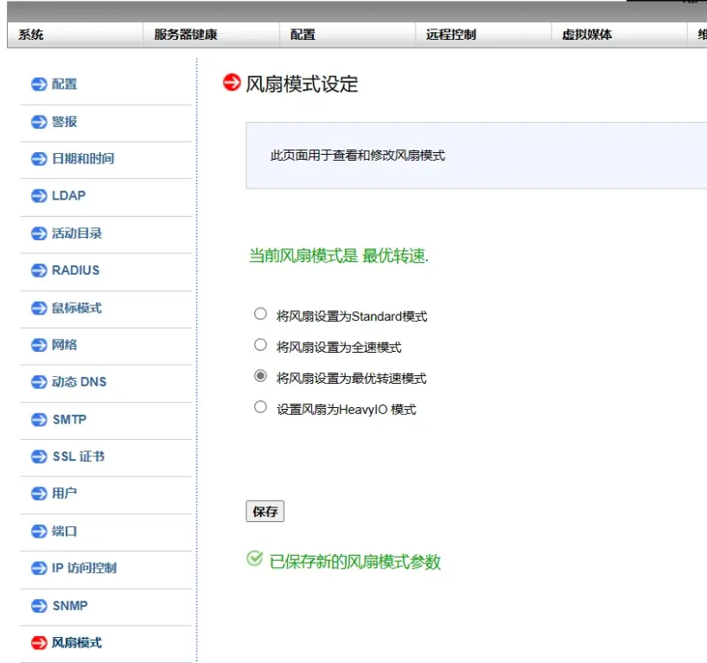Viewport: 707px width, 663px height.
Task: Select the Standard fan mode radio button
Action: pyautogui.click(x=260, y=315)
